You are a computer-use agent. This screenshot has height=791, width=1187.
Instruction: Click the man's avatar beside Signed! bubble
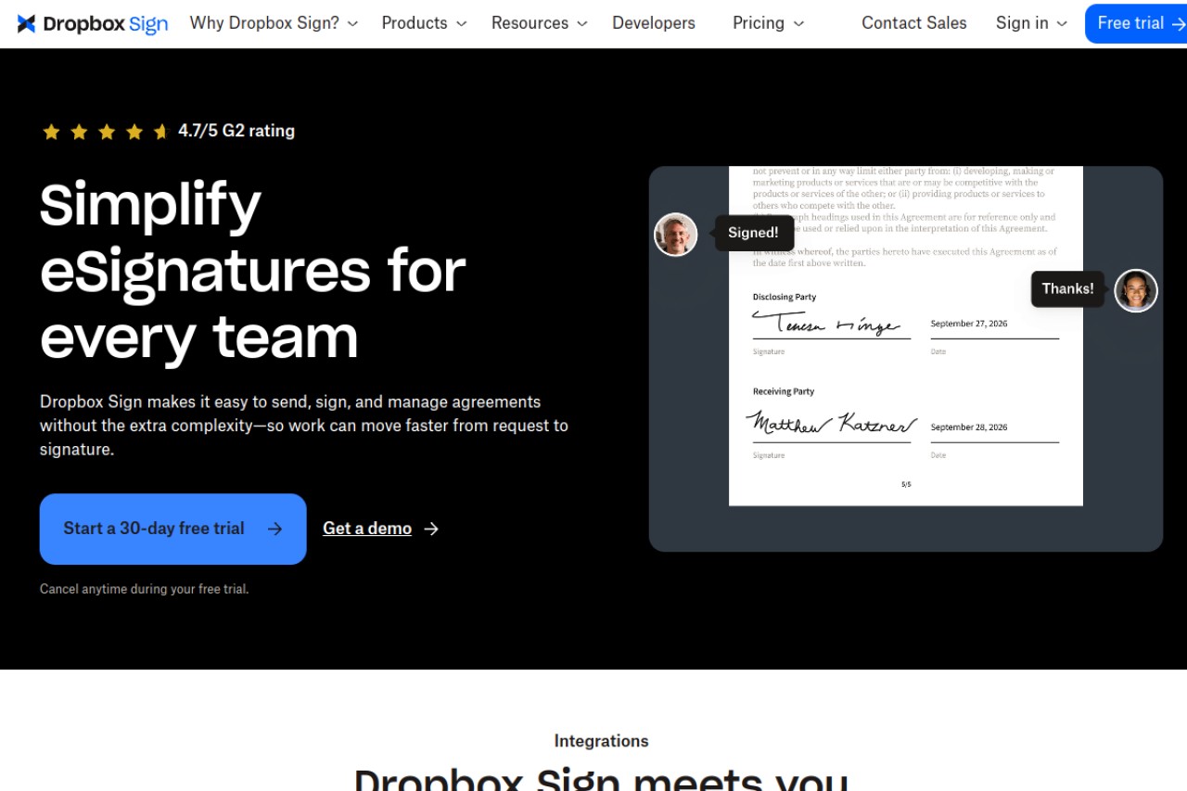676,235
